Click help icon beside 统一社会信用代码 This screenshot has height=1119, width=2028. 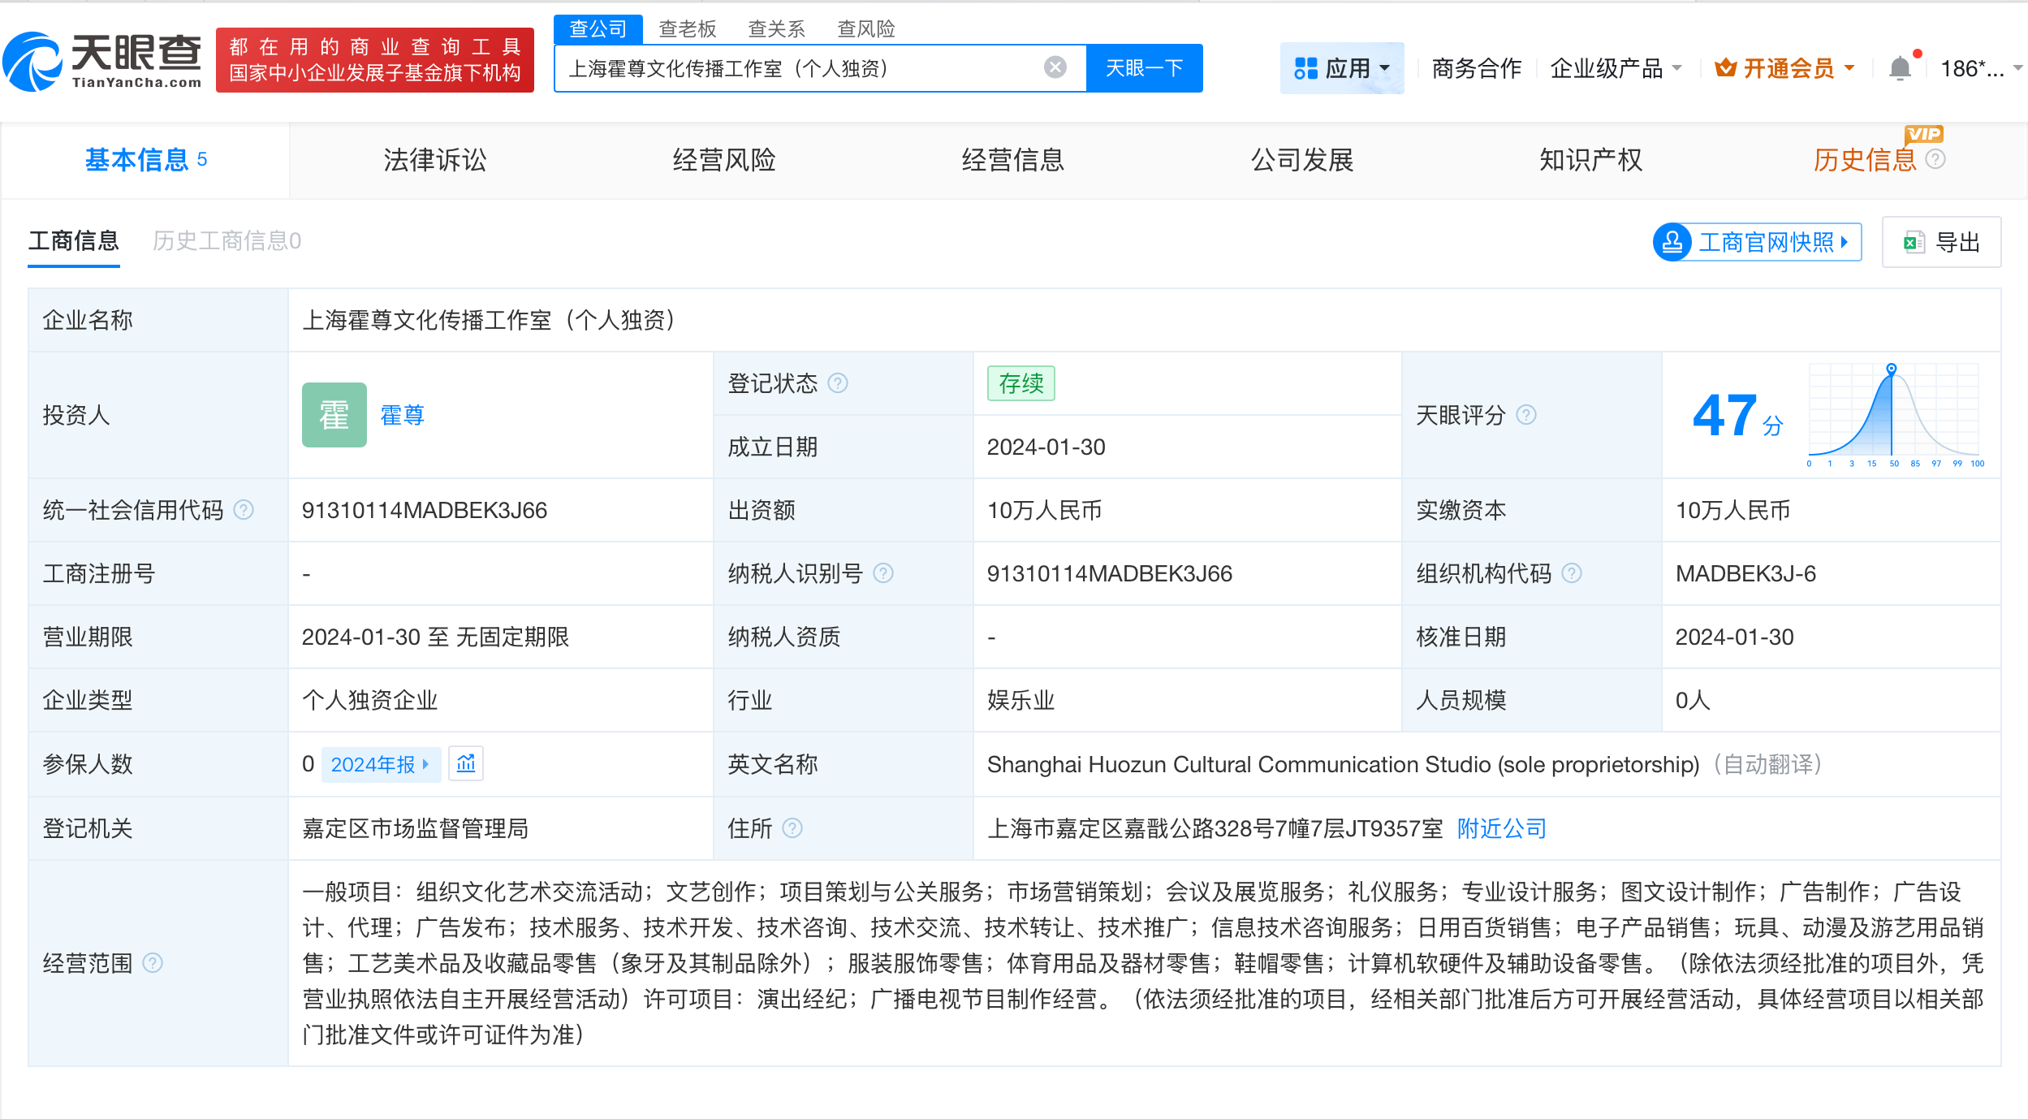pos(244,510)
